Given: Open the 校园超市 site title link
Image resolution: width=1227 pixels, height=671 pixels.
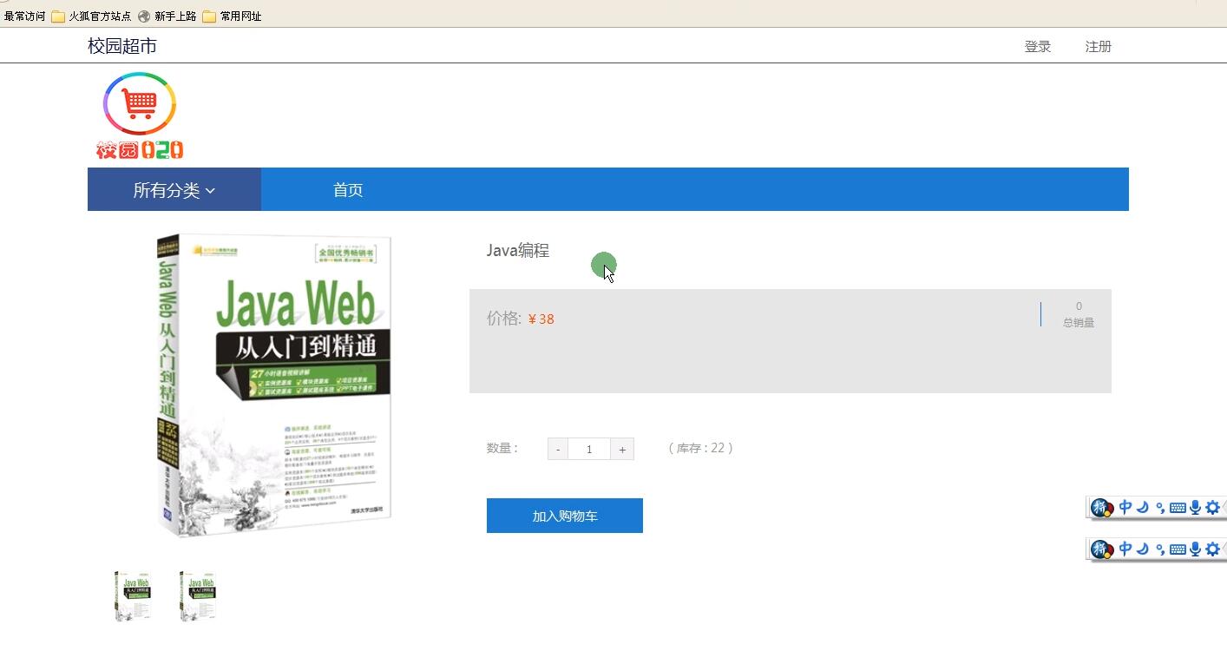Looking at the screenshot, I should coord(122,46).
